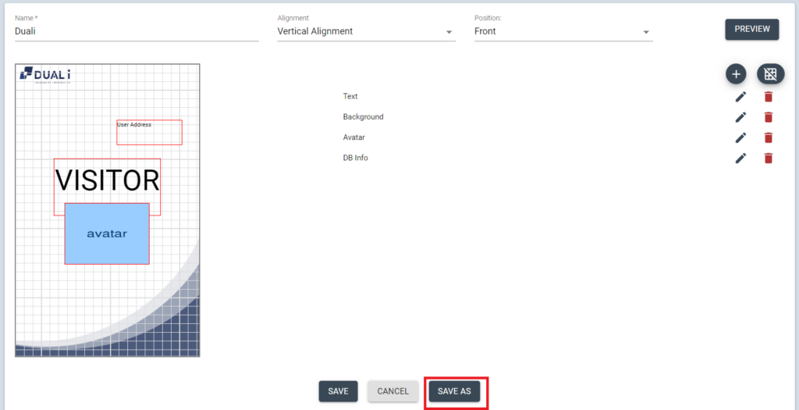Viewport: 799px width, 410px height.
Task: Select the blue avatar placeholder
Action: click(107, 234)
